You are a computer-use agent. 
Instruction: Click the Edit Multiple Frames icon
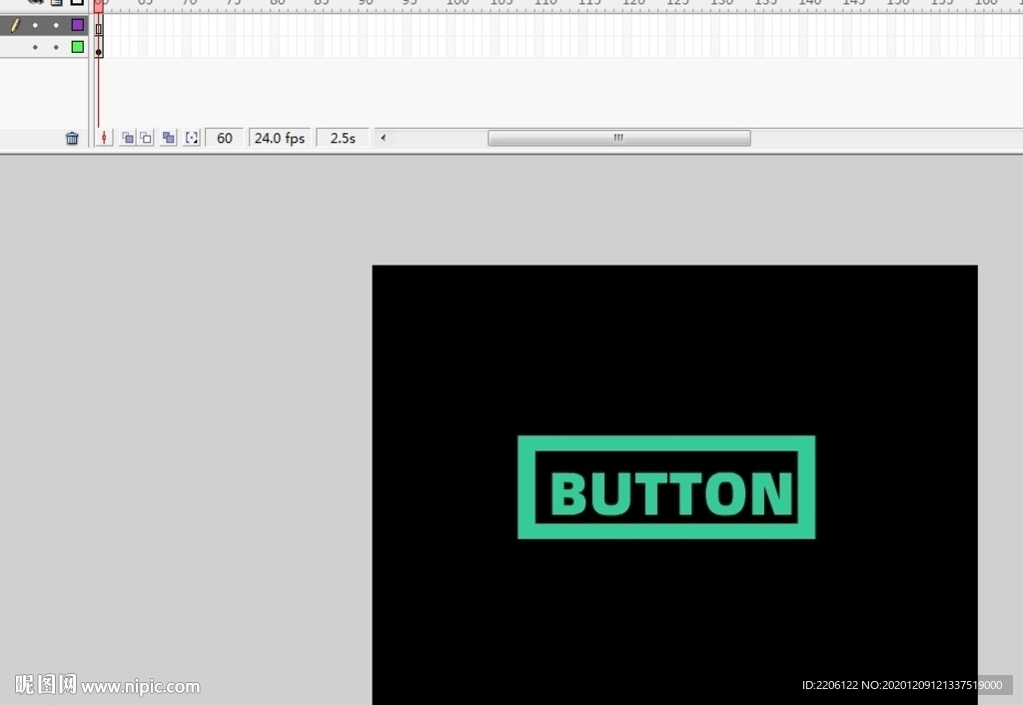(168, 138)
